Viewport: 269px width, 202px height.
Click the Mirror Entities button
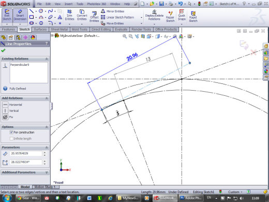[113, 11]
